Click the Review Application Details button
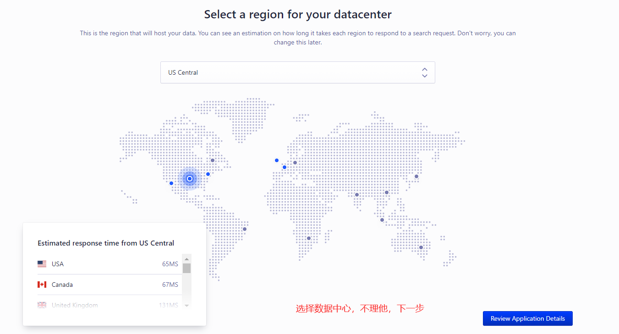619x334 pixels. tap(527, 318)
